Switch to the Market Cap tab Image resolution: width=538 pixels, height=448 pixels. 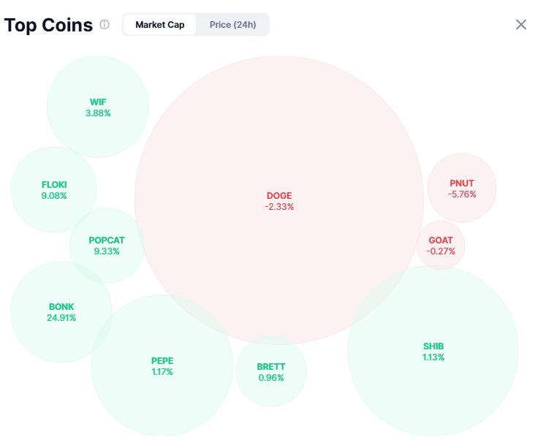[x=159, y=25]
